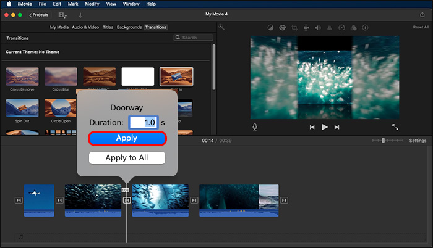
Task: Adjust the timeline zoom slider
Action: [x=383, y=141]
